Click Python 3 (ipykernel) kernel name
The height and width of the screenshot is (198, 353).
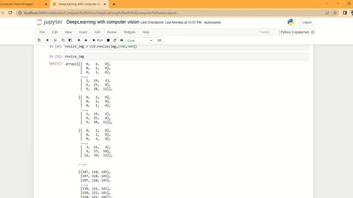[295, 32]
